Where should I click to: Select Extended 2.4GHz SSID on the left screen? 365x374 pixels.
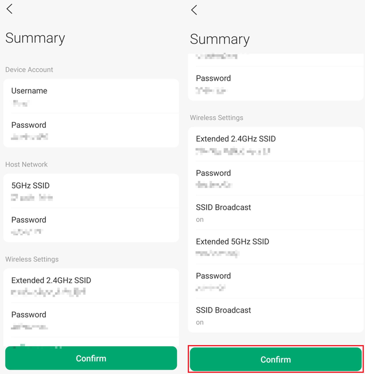pos(91,286)
